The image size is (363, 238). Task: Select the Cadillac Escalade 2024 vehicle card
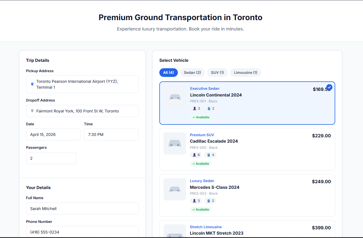[247, 149]
